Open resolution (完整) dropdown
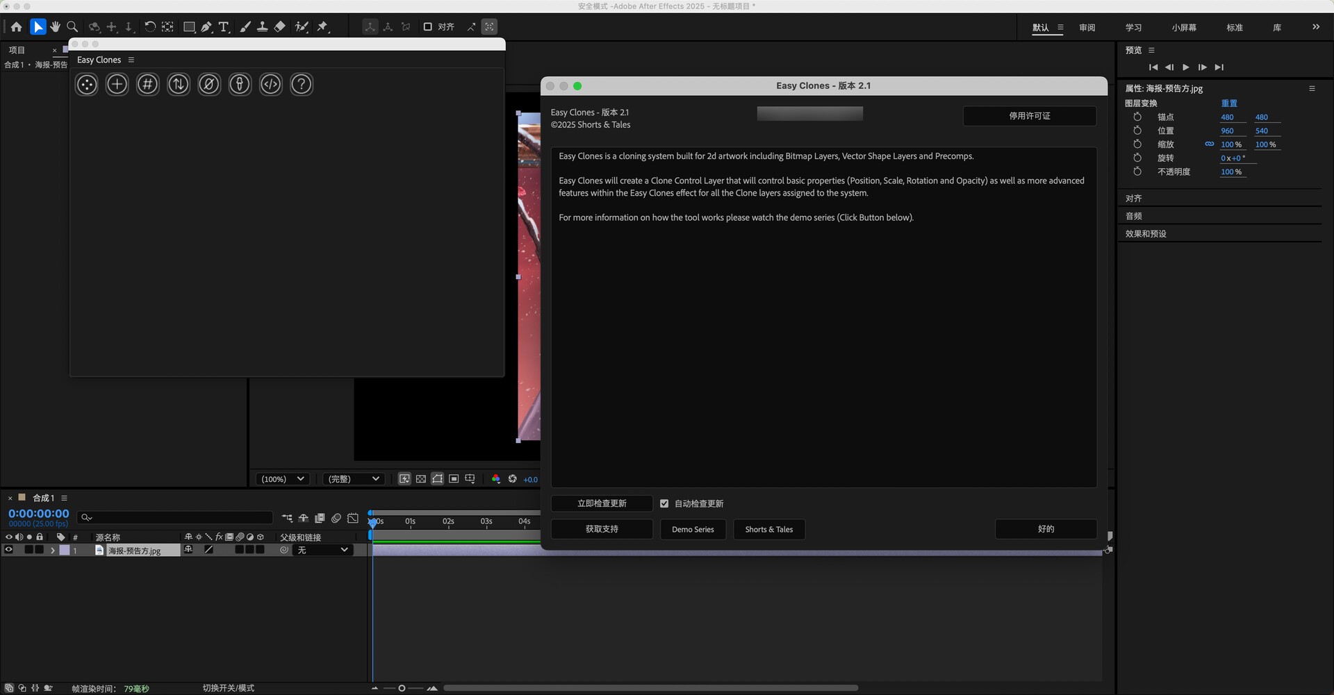Screen dimensions: 1334x695 354,479
